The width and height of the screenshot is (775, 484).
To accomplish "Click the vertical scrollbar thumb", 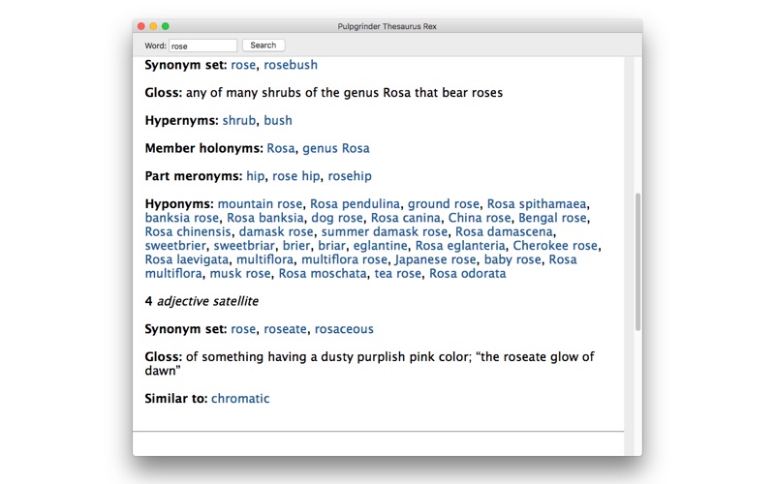I will pyautogui.click(x=638, y=261).
